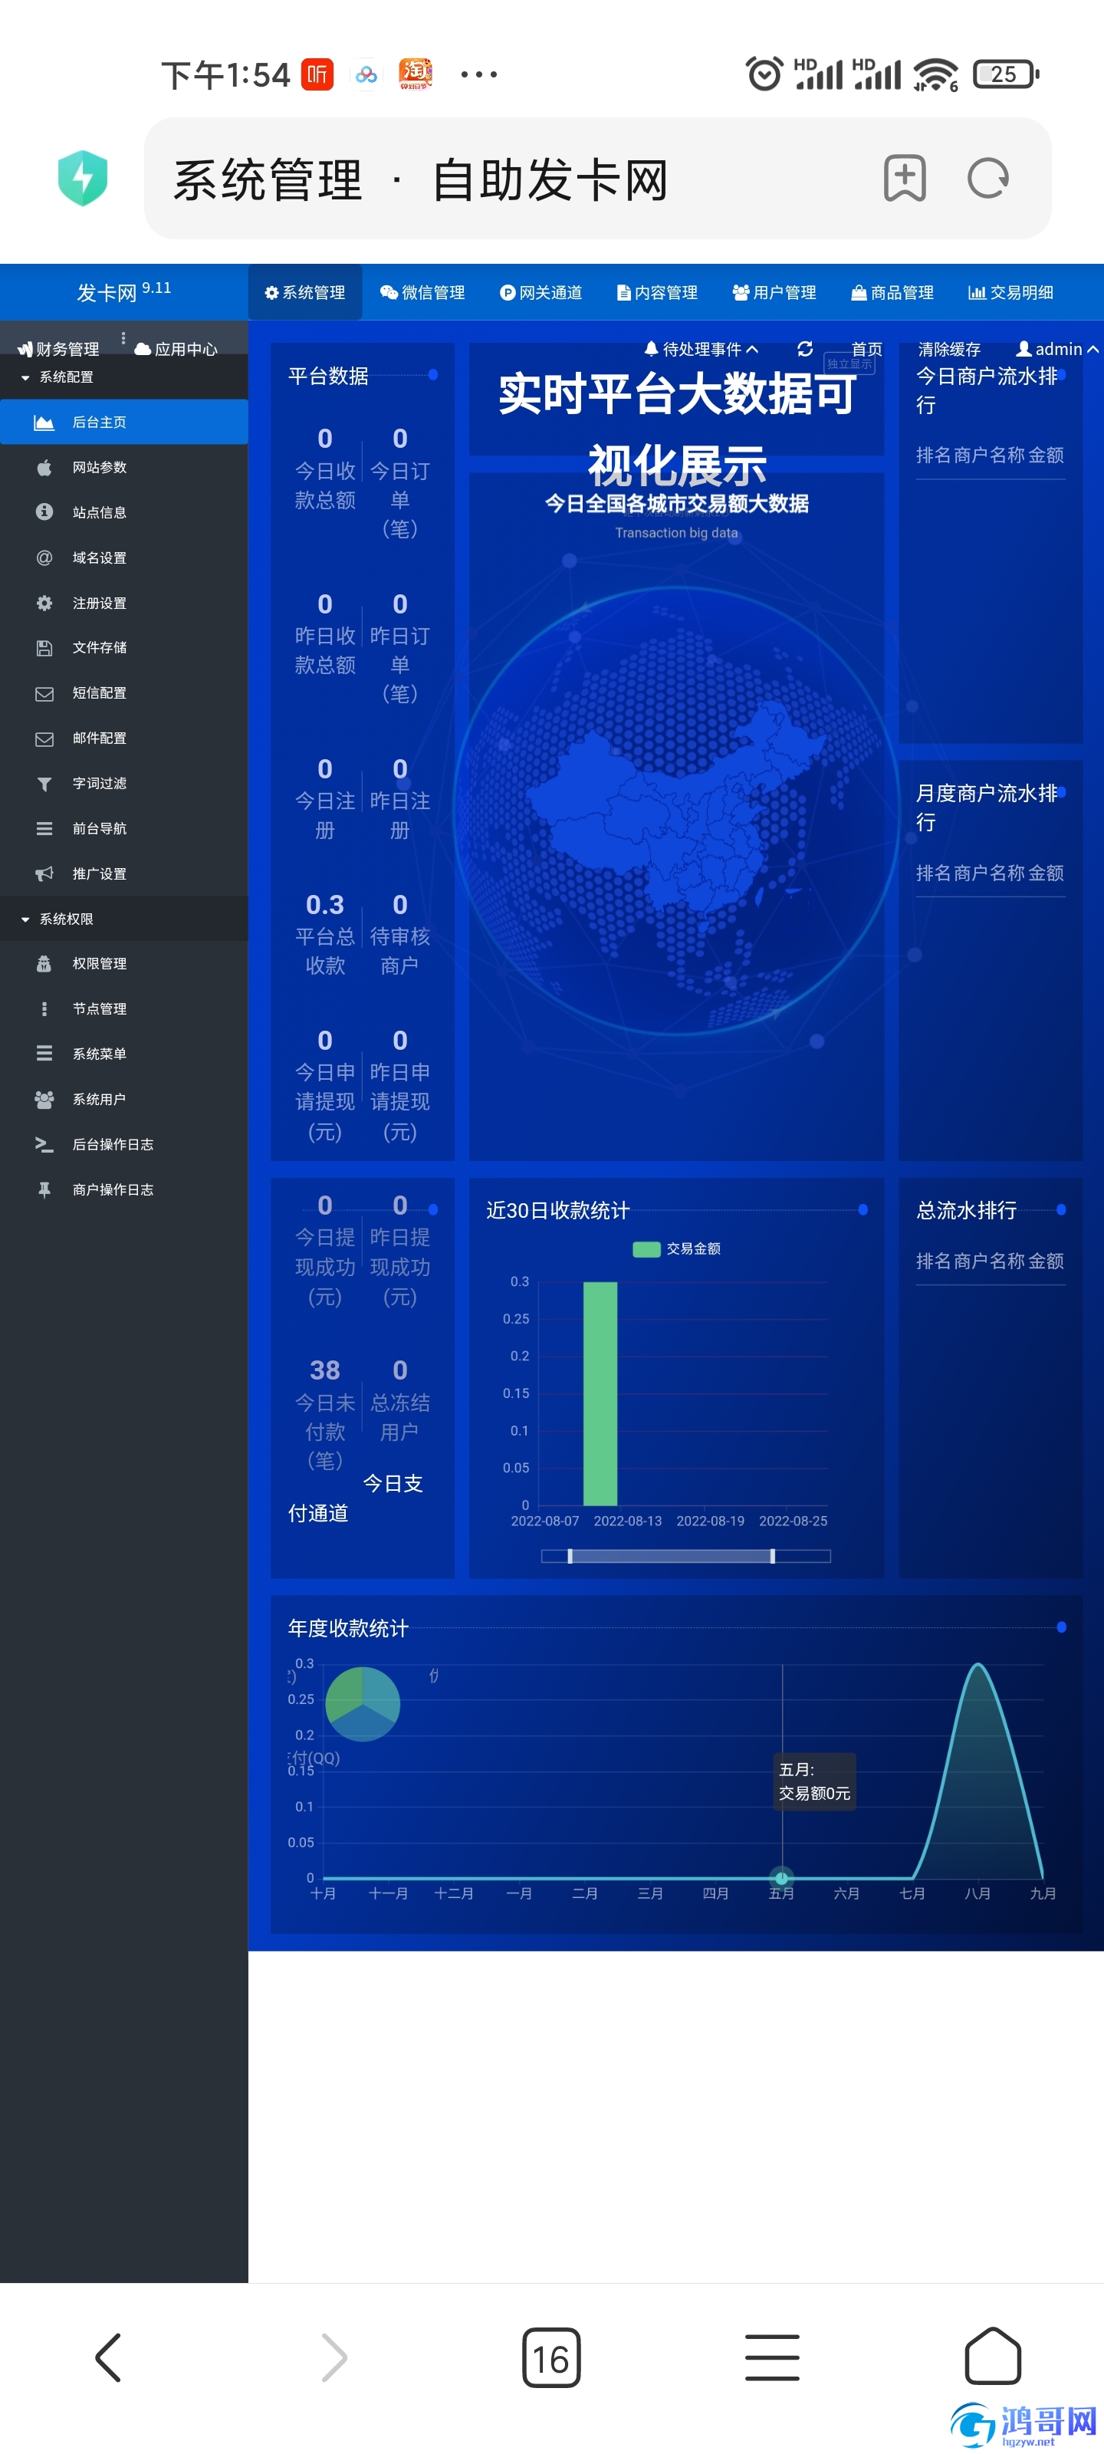
Task: Click the bars icon for 前台导航
Action: (x=44, y=829)
